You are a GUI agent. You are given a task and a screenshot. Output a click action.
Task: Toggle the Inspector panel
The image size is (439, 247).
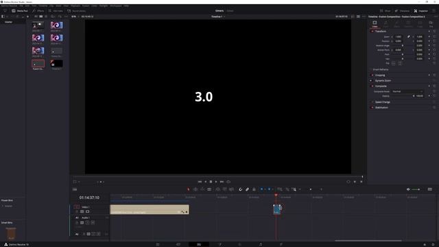[420, 11]
